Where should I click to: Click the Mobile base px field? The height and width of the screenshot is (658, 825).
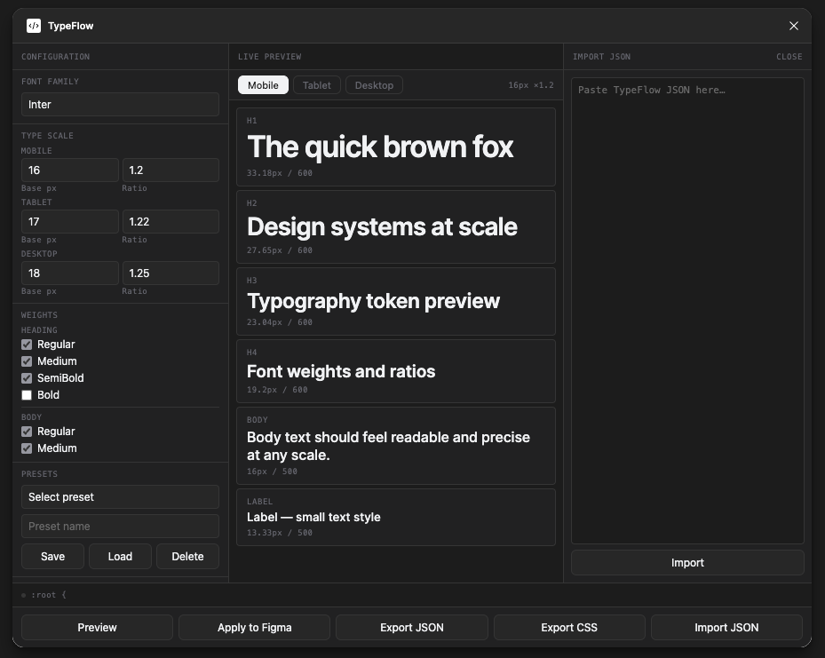pyautogui.click(x=70, y=170)
